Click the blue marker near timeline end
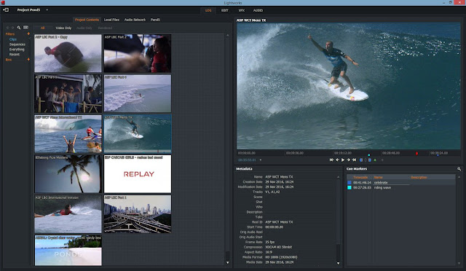 tap(438, 154)
